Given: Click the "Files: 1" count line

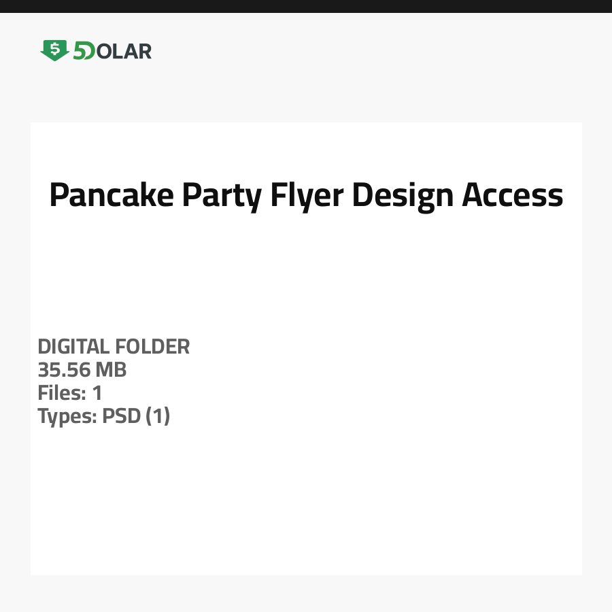Looking at the screenshot, I should (x=69, y=393).
